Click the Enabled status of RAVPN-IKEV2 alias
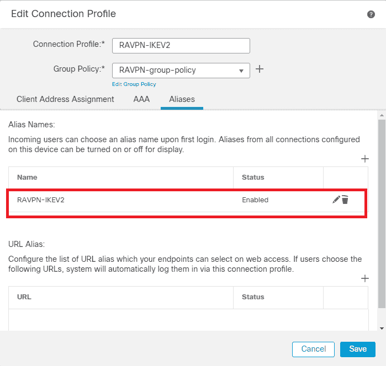The width and height of the screenshot is (386, 366). (255, 200)
